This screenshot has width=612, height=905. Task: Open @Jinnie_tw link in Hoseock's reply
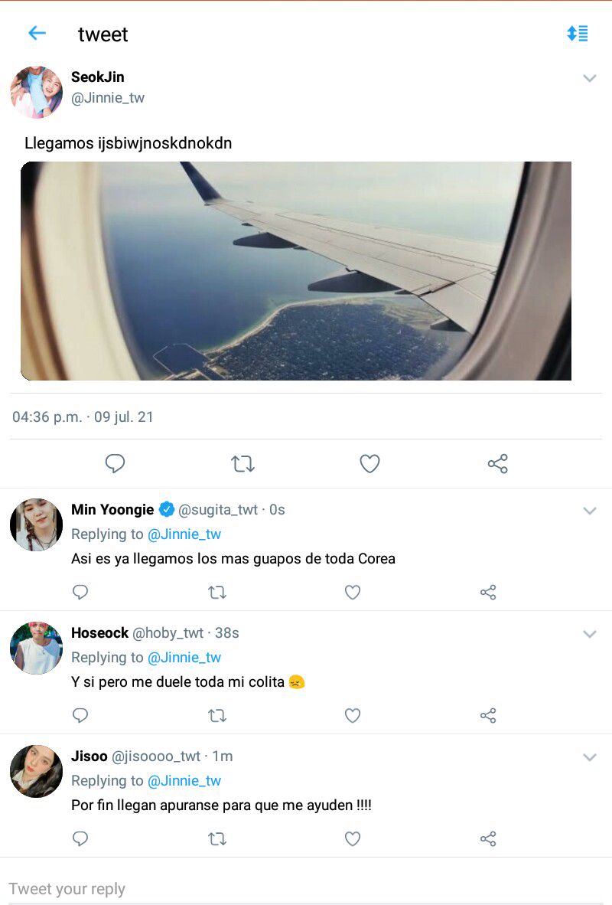click(x=184, y=658)
